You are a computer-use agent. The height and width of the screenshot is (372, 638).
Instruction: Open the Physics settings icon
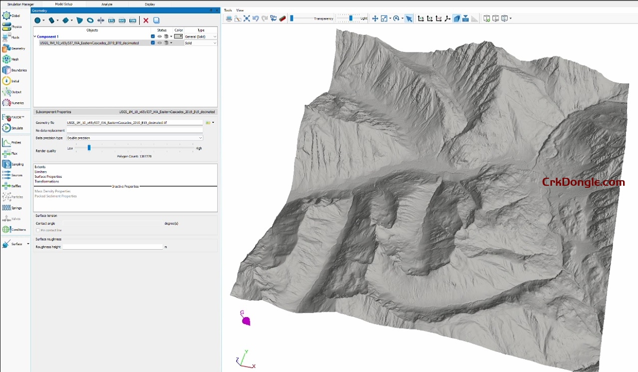[7, 26]
